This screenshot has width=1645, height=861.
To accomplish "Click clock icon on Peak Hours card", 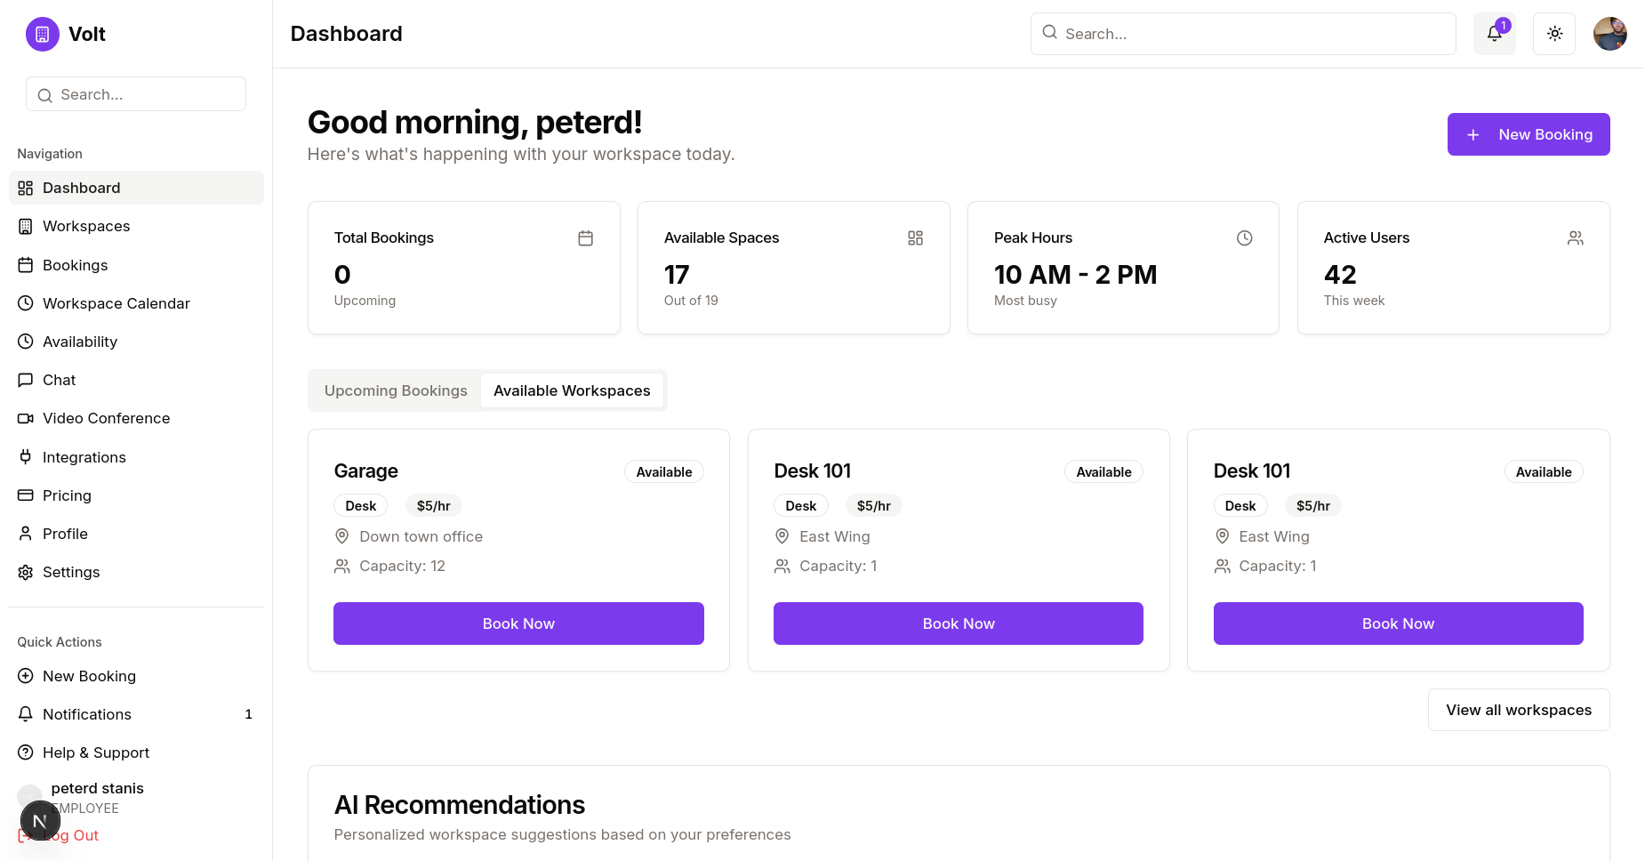I will [x=1244, y=238].
